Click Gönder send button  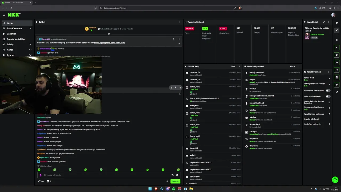175,181
